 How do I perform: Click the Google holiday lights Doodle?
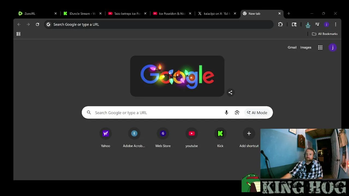177,76
